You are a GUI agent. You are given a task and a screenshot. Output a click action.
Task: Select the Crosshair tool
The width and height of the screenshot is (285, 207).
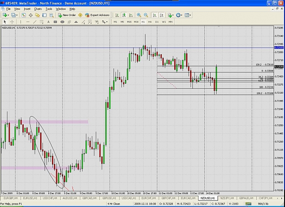[12, 22]
